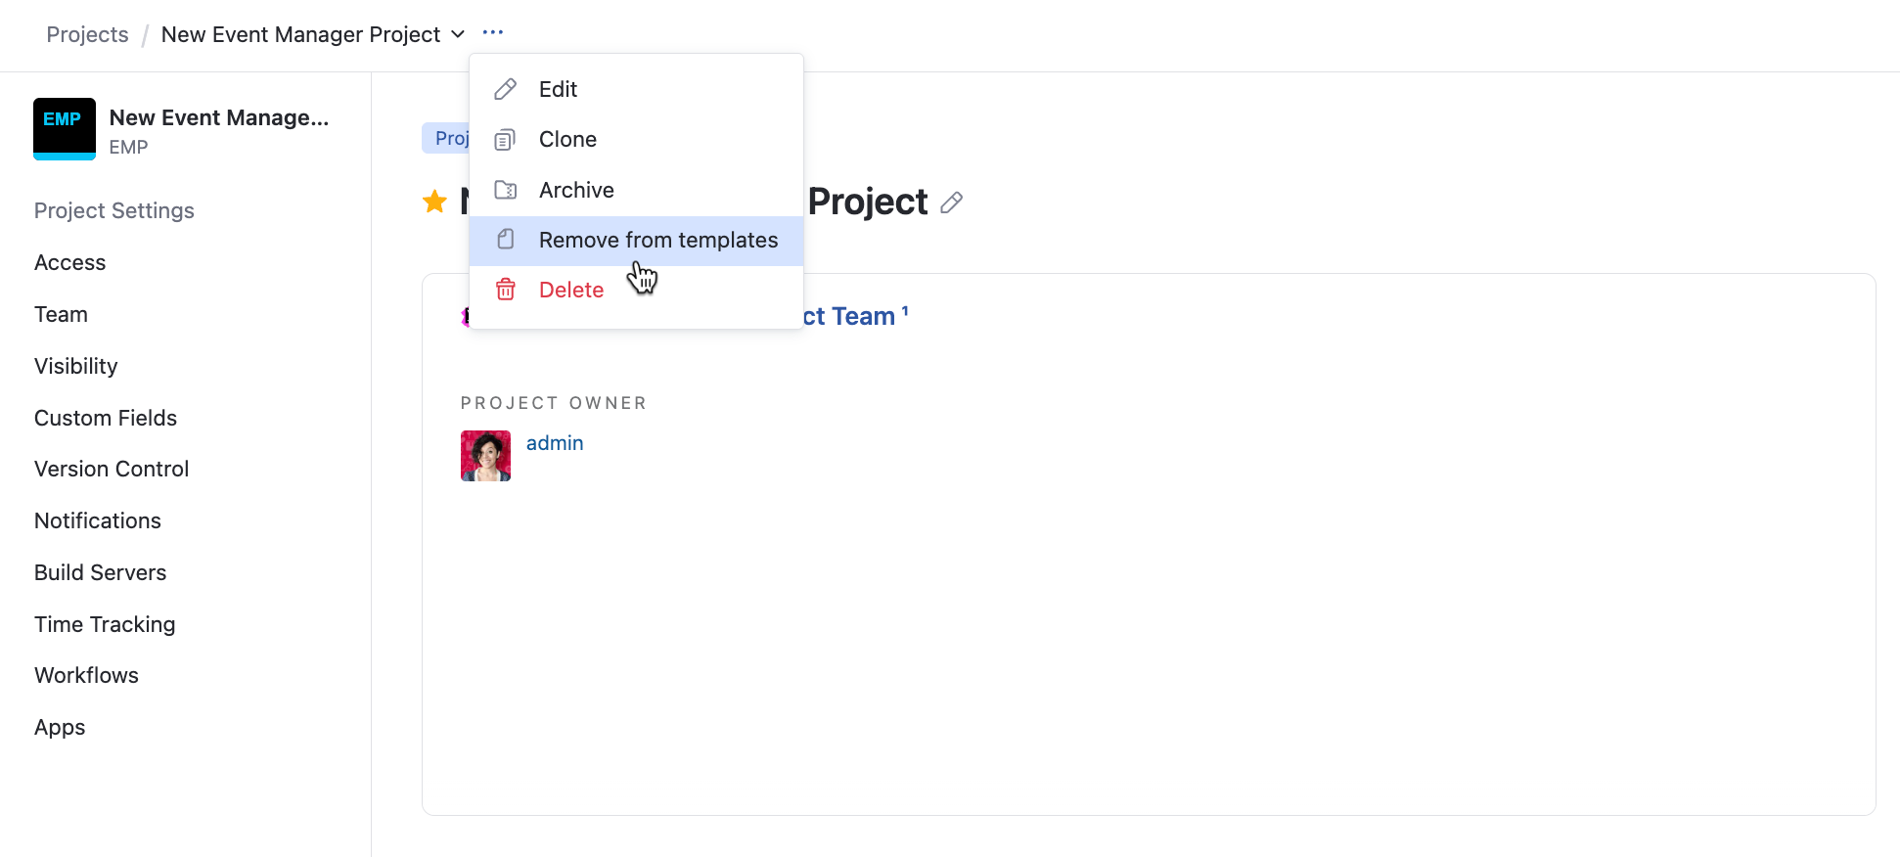Navigate to Projects via the breadcrumb link
The width and height of the screenshot is (1900, 857).
tap(87, 33)
